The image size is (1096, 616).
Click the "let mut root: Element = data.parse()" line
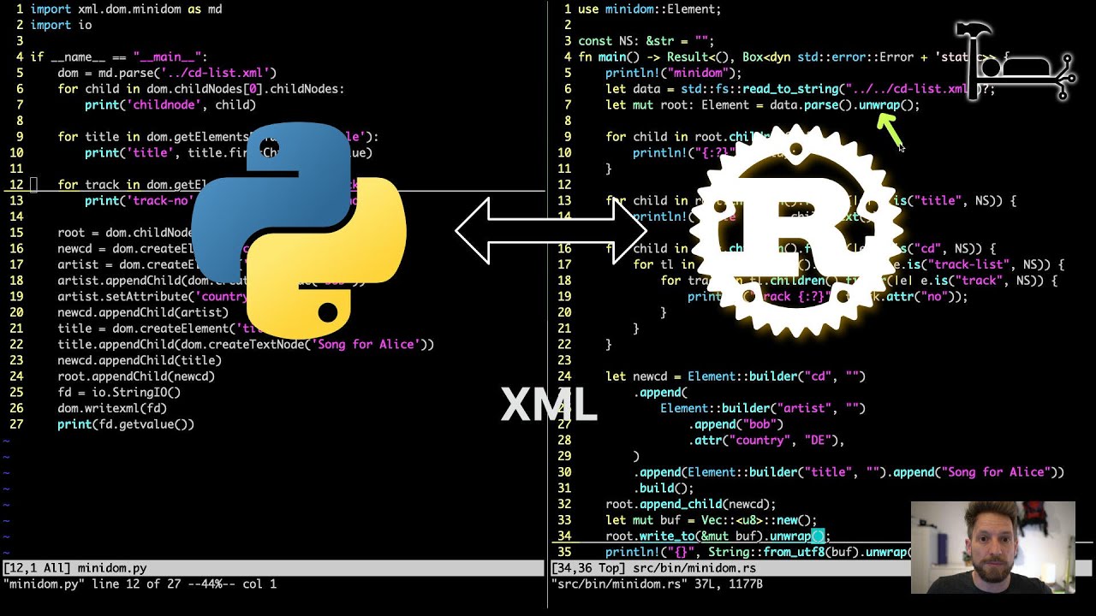point(763,105)
